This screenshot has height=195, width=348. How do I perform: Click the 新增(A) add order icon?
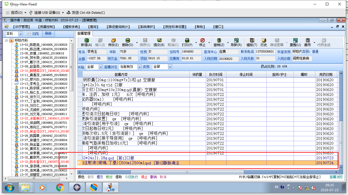[x=86, y=40]
